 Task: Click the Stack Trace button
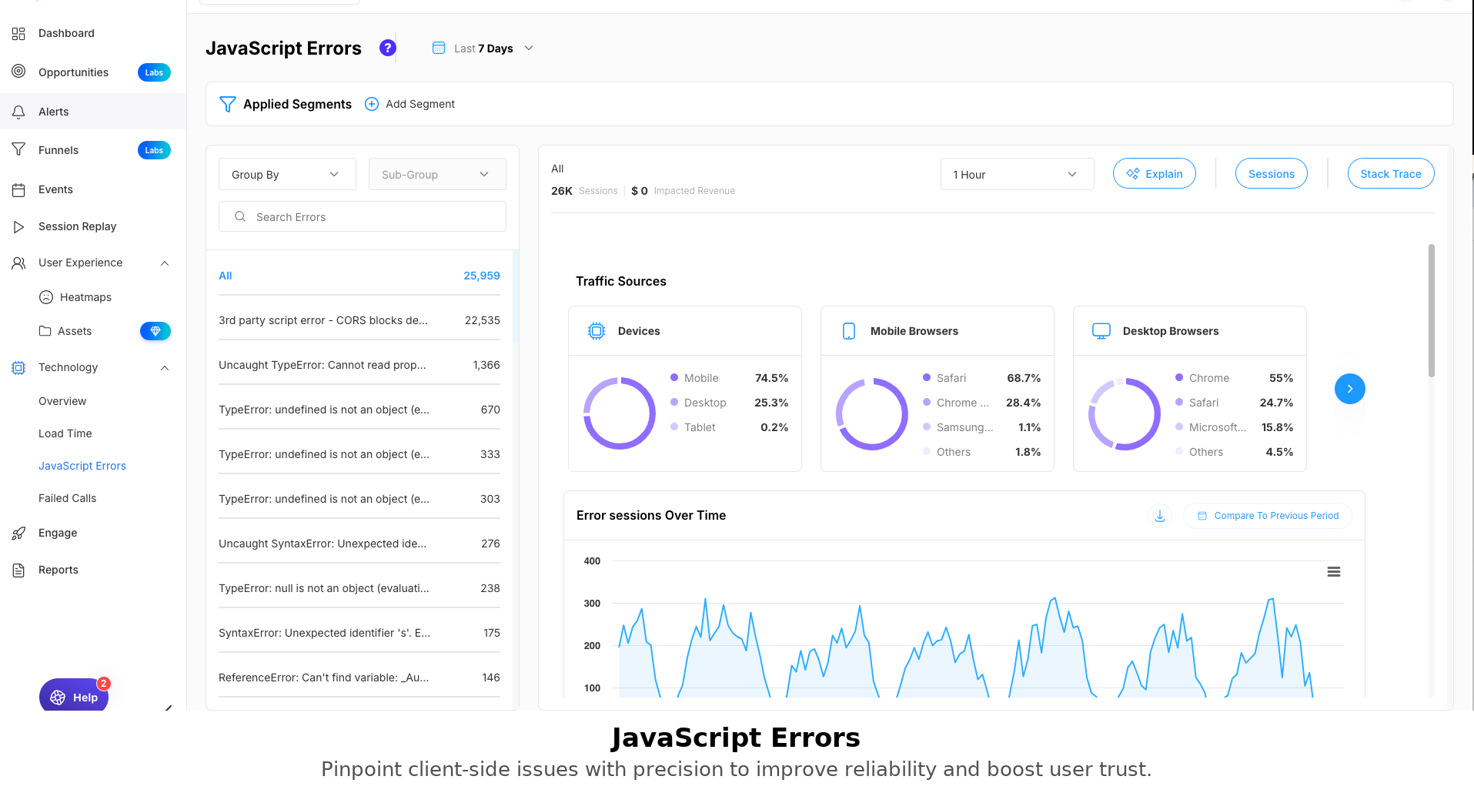[x=1390, y=174]
